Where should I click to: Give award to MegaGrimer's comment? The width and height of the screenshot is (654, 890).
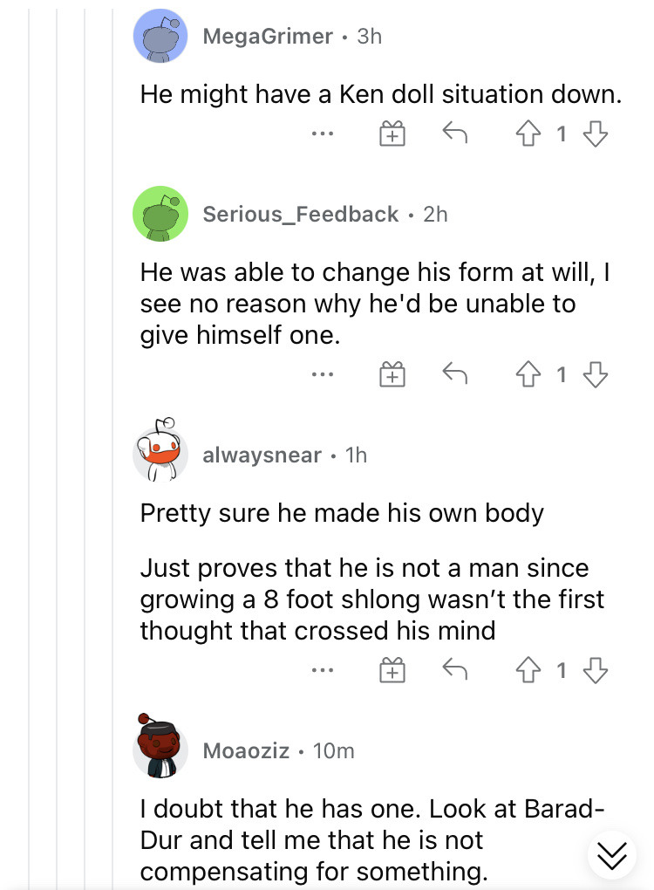tap(392, 134)
